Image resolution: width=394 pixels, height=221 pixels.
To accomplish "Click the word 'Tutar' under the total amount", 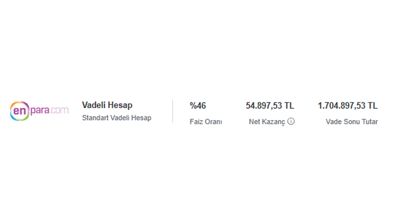I will pyautogui.click(x=370, y=122).
